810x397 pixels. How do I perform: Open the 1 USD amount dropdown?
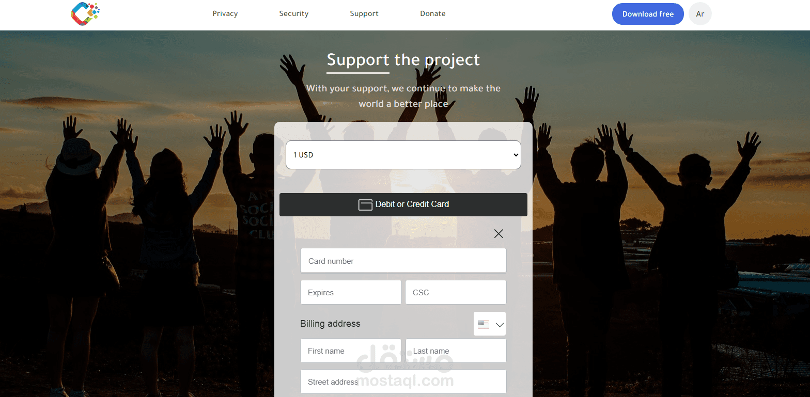coord(403,155)
